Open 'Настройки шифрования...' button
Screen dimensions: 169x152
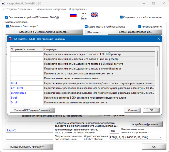146,124
